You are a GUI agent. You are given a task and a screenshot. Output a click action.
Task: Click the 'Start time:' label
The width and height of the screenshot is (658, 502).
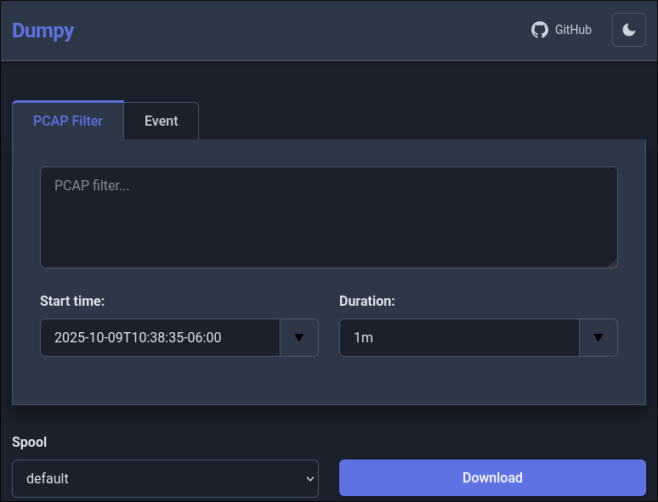point(72,301)
